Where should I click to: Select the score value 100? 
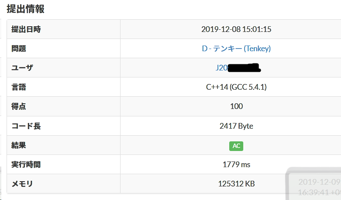click(x=236, y=106)
